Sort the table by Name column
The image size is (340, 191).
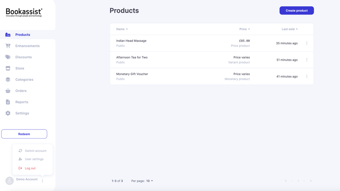coord(122,29)
